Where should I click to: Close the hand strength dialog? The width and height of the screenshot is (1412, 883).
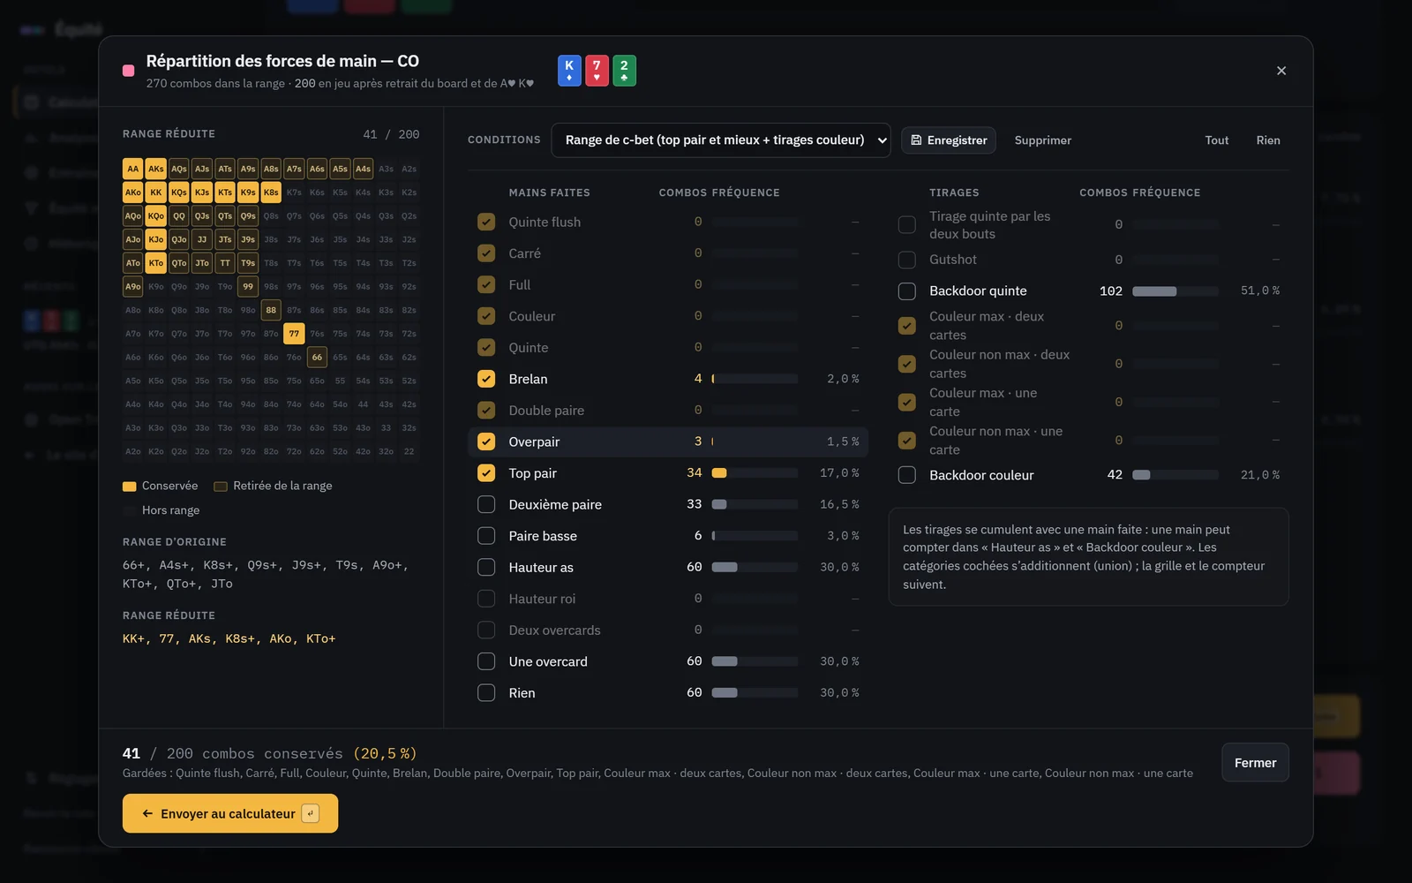[1281, 71]
